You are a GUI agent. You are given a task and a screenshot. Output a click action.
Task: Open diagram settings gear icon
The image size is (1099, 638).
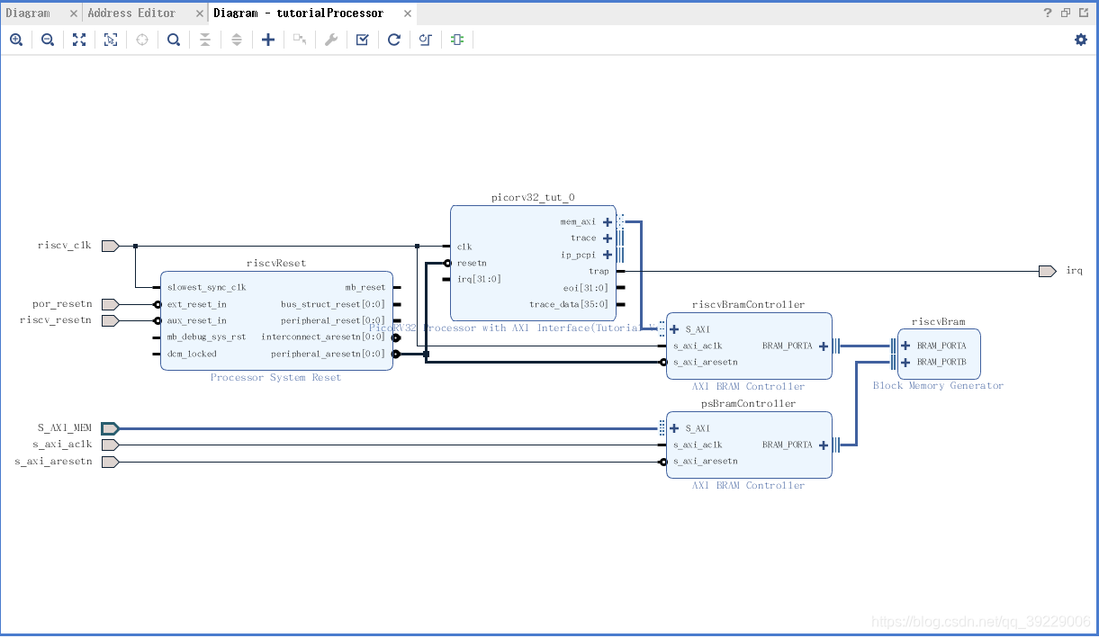1081,40
